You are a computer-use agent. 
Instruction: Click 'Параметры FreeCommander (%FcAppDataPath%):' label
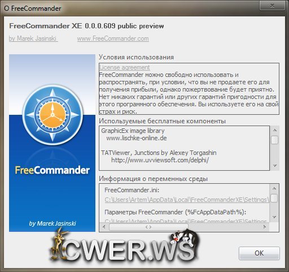[x=176, y=212]
